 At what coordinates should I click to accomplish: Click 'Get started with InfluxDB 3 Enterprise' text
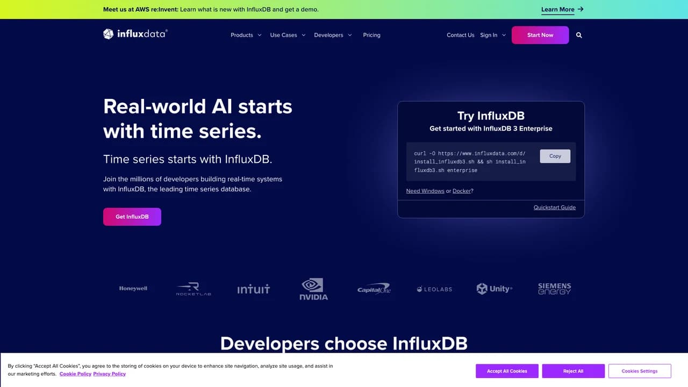[x=491, y=128]
